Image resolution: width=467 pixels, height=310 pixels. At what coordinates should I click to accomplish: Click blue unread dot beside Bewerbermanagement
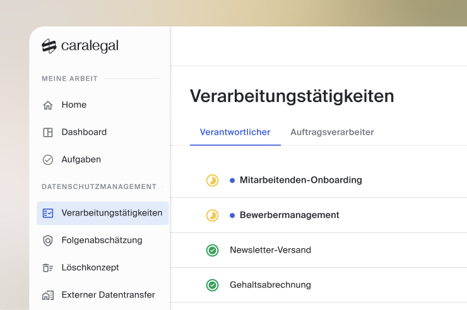point(232,215)
